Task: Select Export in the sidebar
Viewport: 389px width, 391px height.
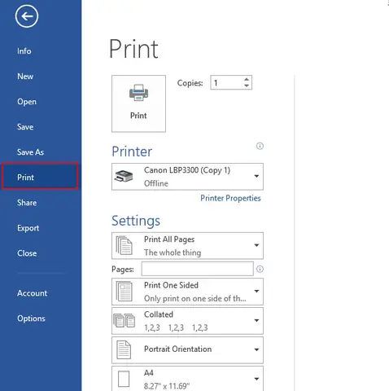Action: coord(28,228)
